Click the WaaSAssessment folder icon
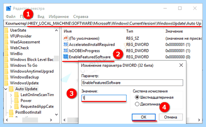The height and width of the screenshot is (127, 206). [x=6, y=42]
